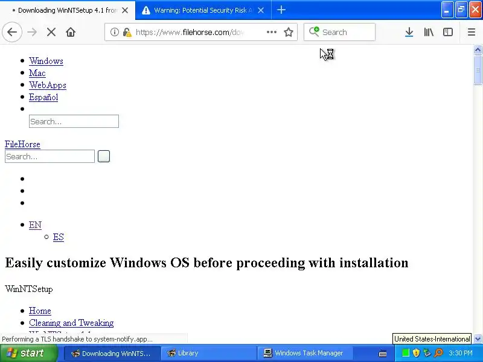Click the search engine magnifier icon
The width and height of the screenshot is (483, 362).
pyautogui.click(x=314, y=31)
